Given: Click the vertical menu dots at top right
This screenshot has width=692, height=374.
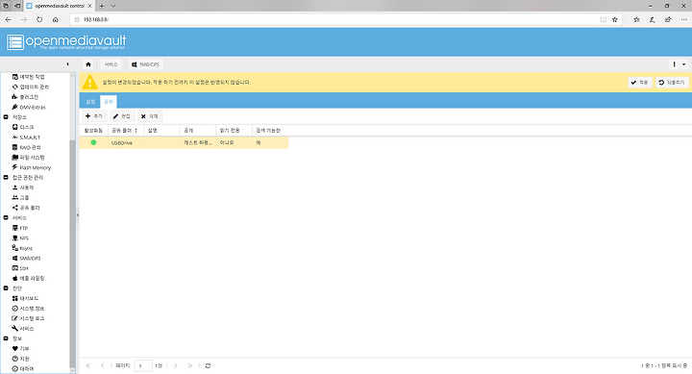Looking at the screenshot, I should [674, 64].
